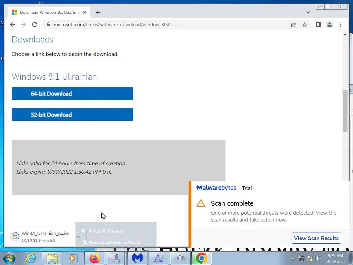Click the scrollbar up arrow

(x=345, y=34)
